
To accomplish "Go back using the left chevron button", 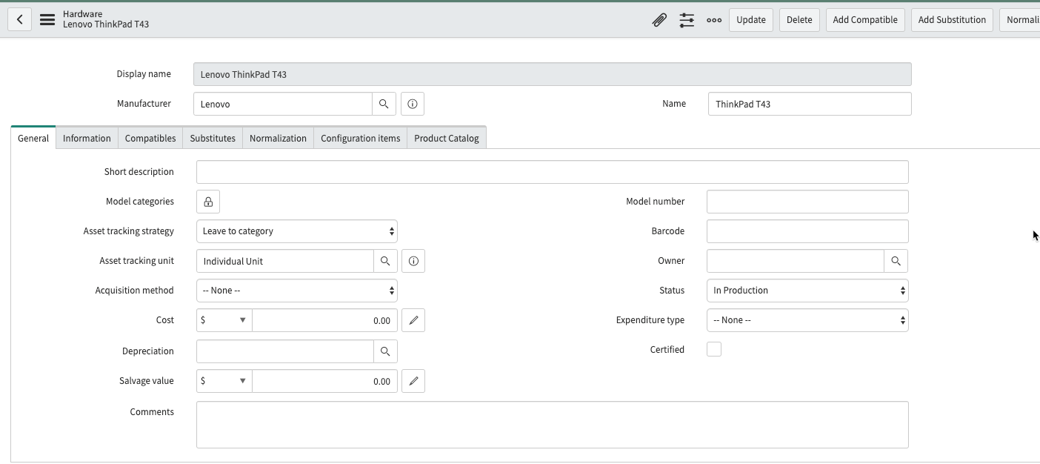I will pyautogui.click(x=20, y=20).
